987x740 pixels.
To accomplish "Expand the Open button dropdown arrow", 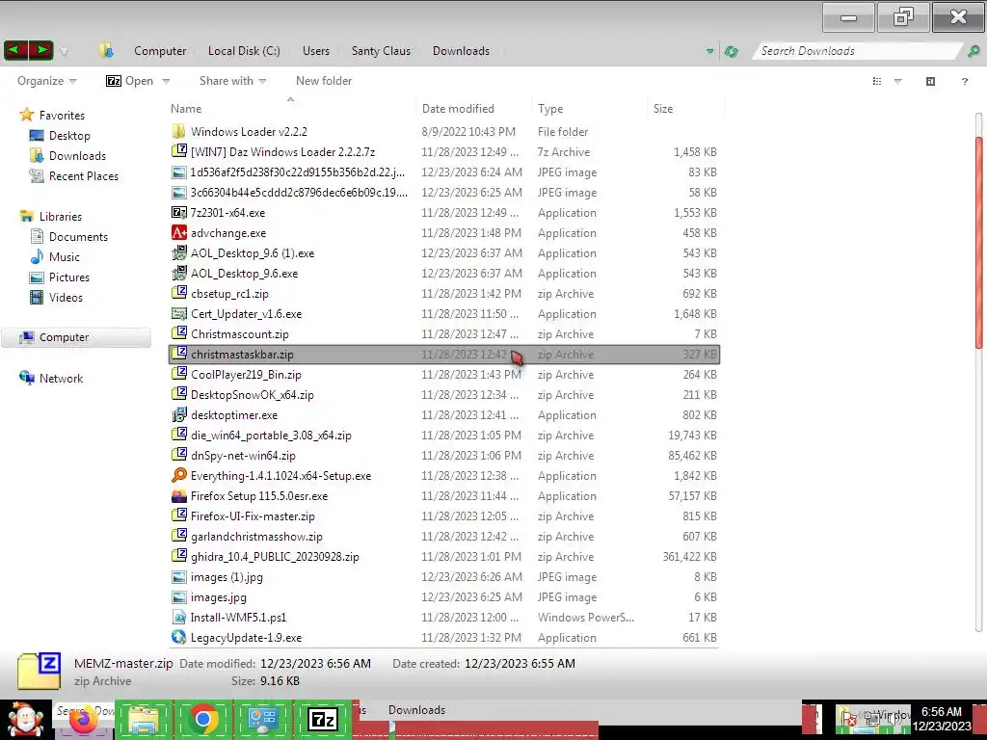I will tap(166, 81).
